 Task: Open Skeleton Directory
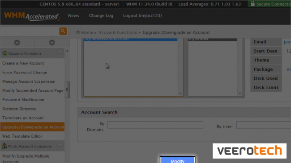pyautogui.click(x=19, y=109)
